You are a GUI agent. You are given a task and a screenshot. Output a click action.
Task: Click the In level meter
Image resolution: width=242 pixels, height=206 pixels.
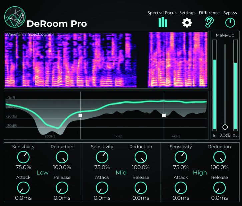tap(215, 85)
